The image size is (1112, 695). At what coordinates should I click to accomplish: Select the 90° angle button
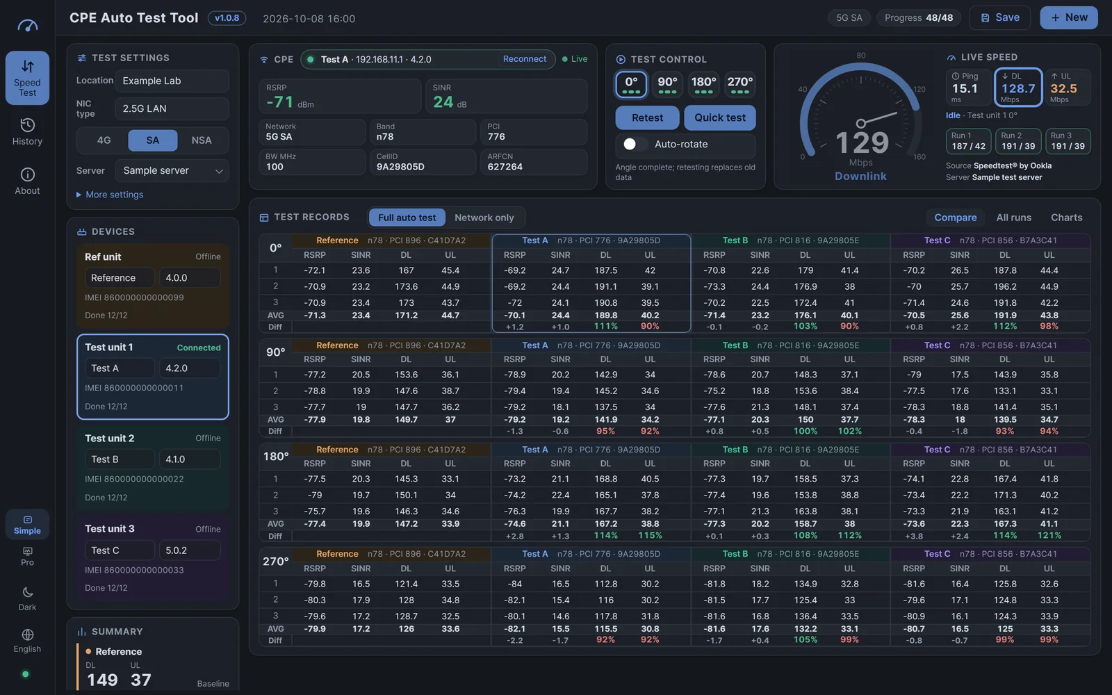tap(667, 85)
